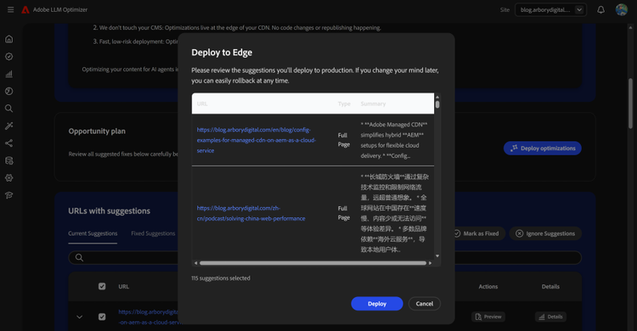
Task: Click the Adobe logo icon
Action: [25, 9]
